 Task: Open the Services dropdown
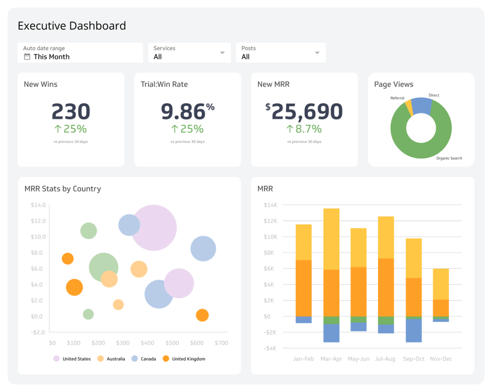(x=221, y=53)
